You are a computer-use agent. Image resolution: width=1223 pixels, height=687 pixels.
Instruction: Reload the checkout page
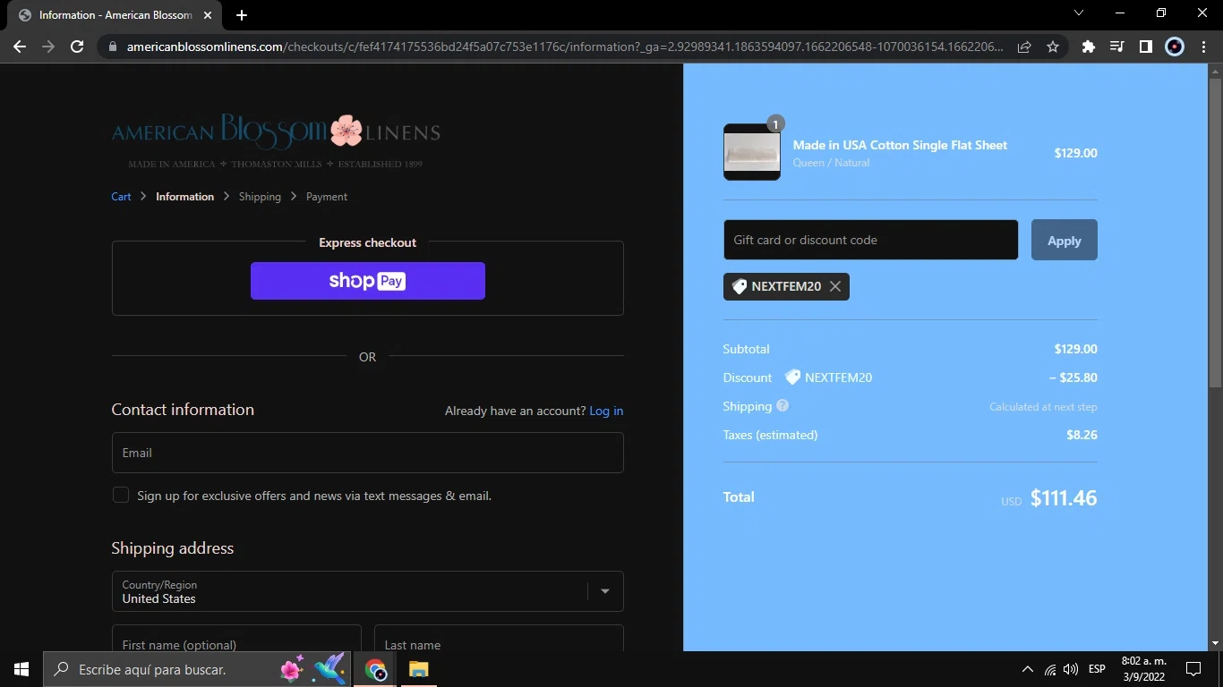click(77, 47)
